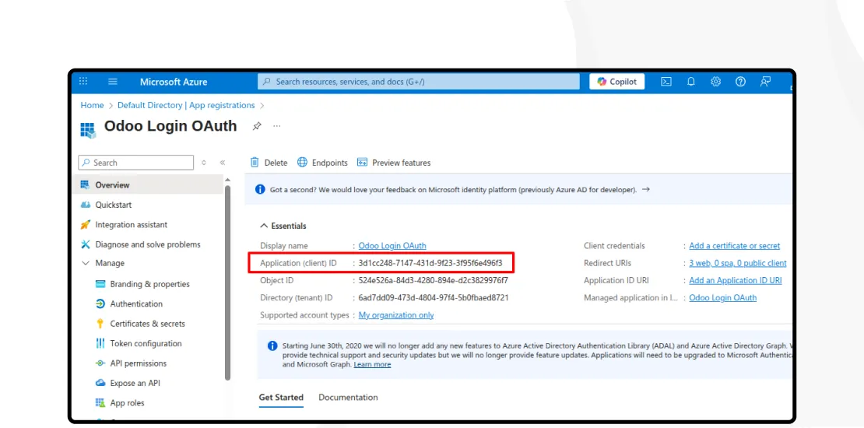
Task: Collapse the sidebar with double chevron
Action: click(223, 163)
